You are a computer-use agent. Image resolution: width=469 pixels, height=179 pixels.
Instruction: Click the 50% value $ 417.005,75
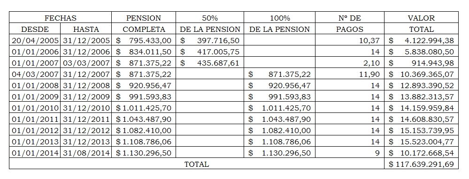click(x=210, y=52)
